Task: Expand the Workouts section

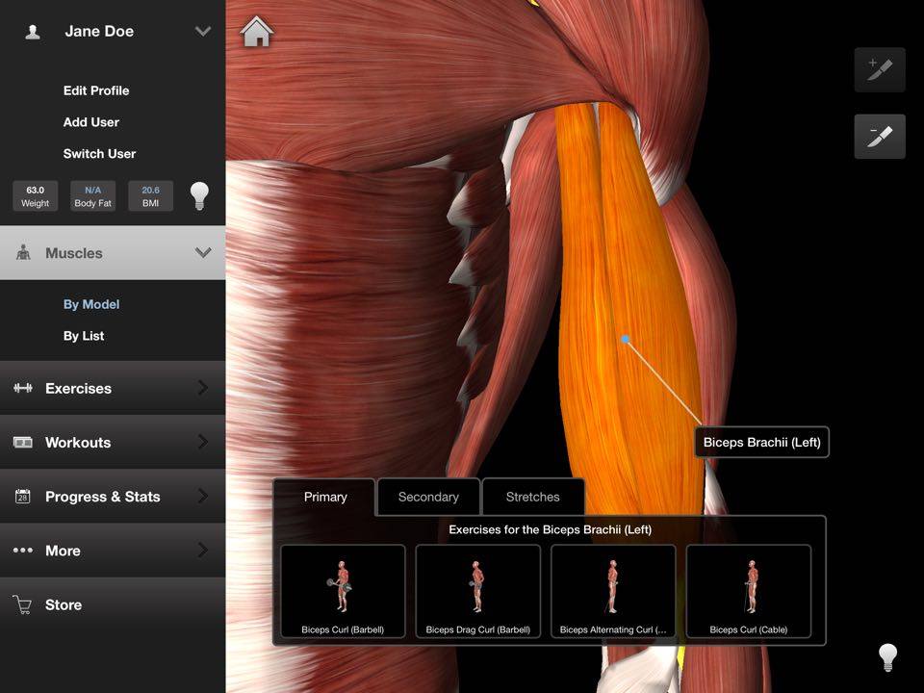Action: [113, 442]
